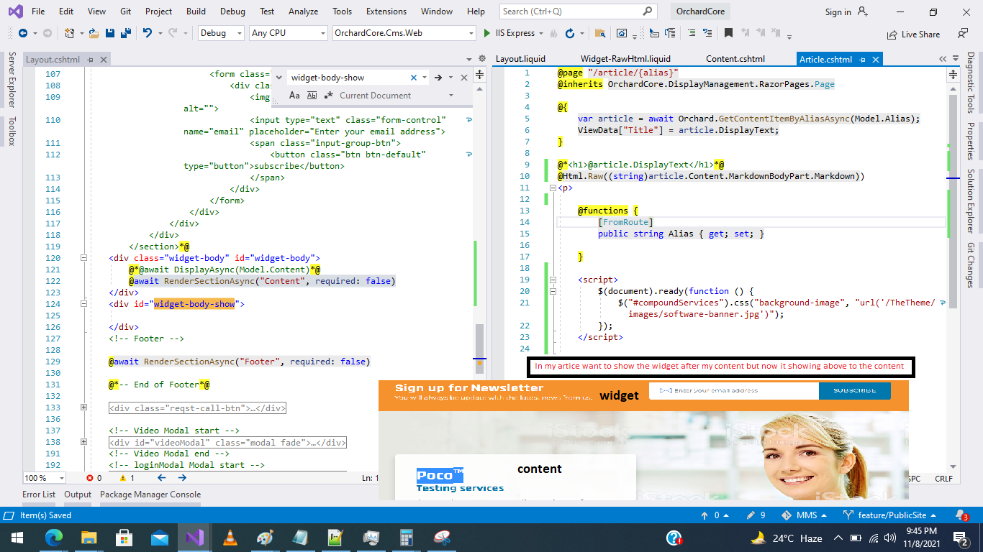The height and width of the screenshot is (552, 983).
Task: Open the Git menu
Action: [126, 11]
